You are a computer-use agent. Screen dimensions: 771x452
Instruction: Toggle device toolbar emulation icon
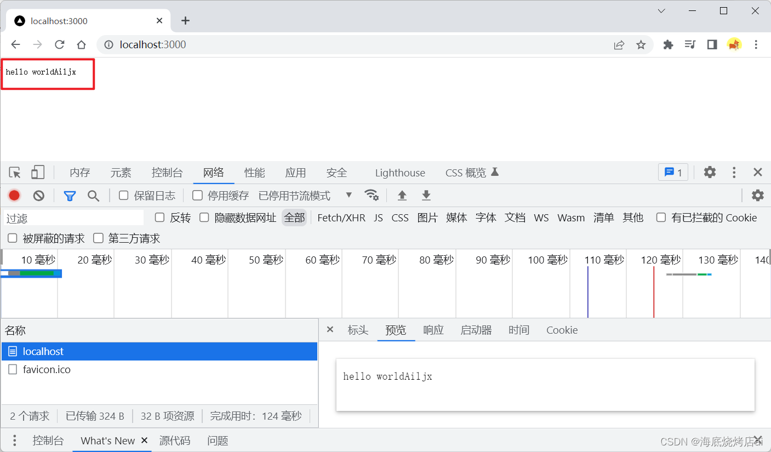pos(37,173)
